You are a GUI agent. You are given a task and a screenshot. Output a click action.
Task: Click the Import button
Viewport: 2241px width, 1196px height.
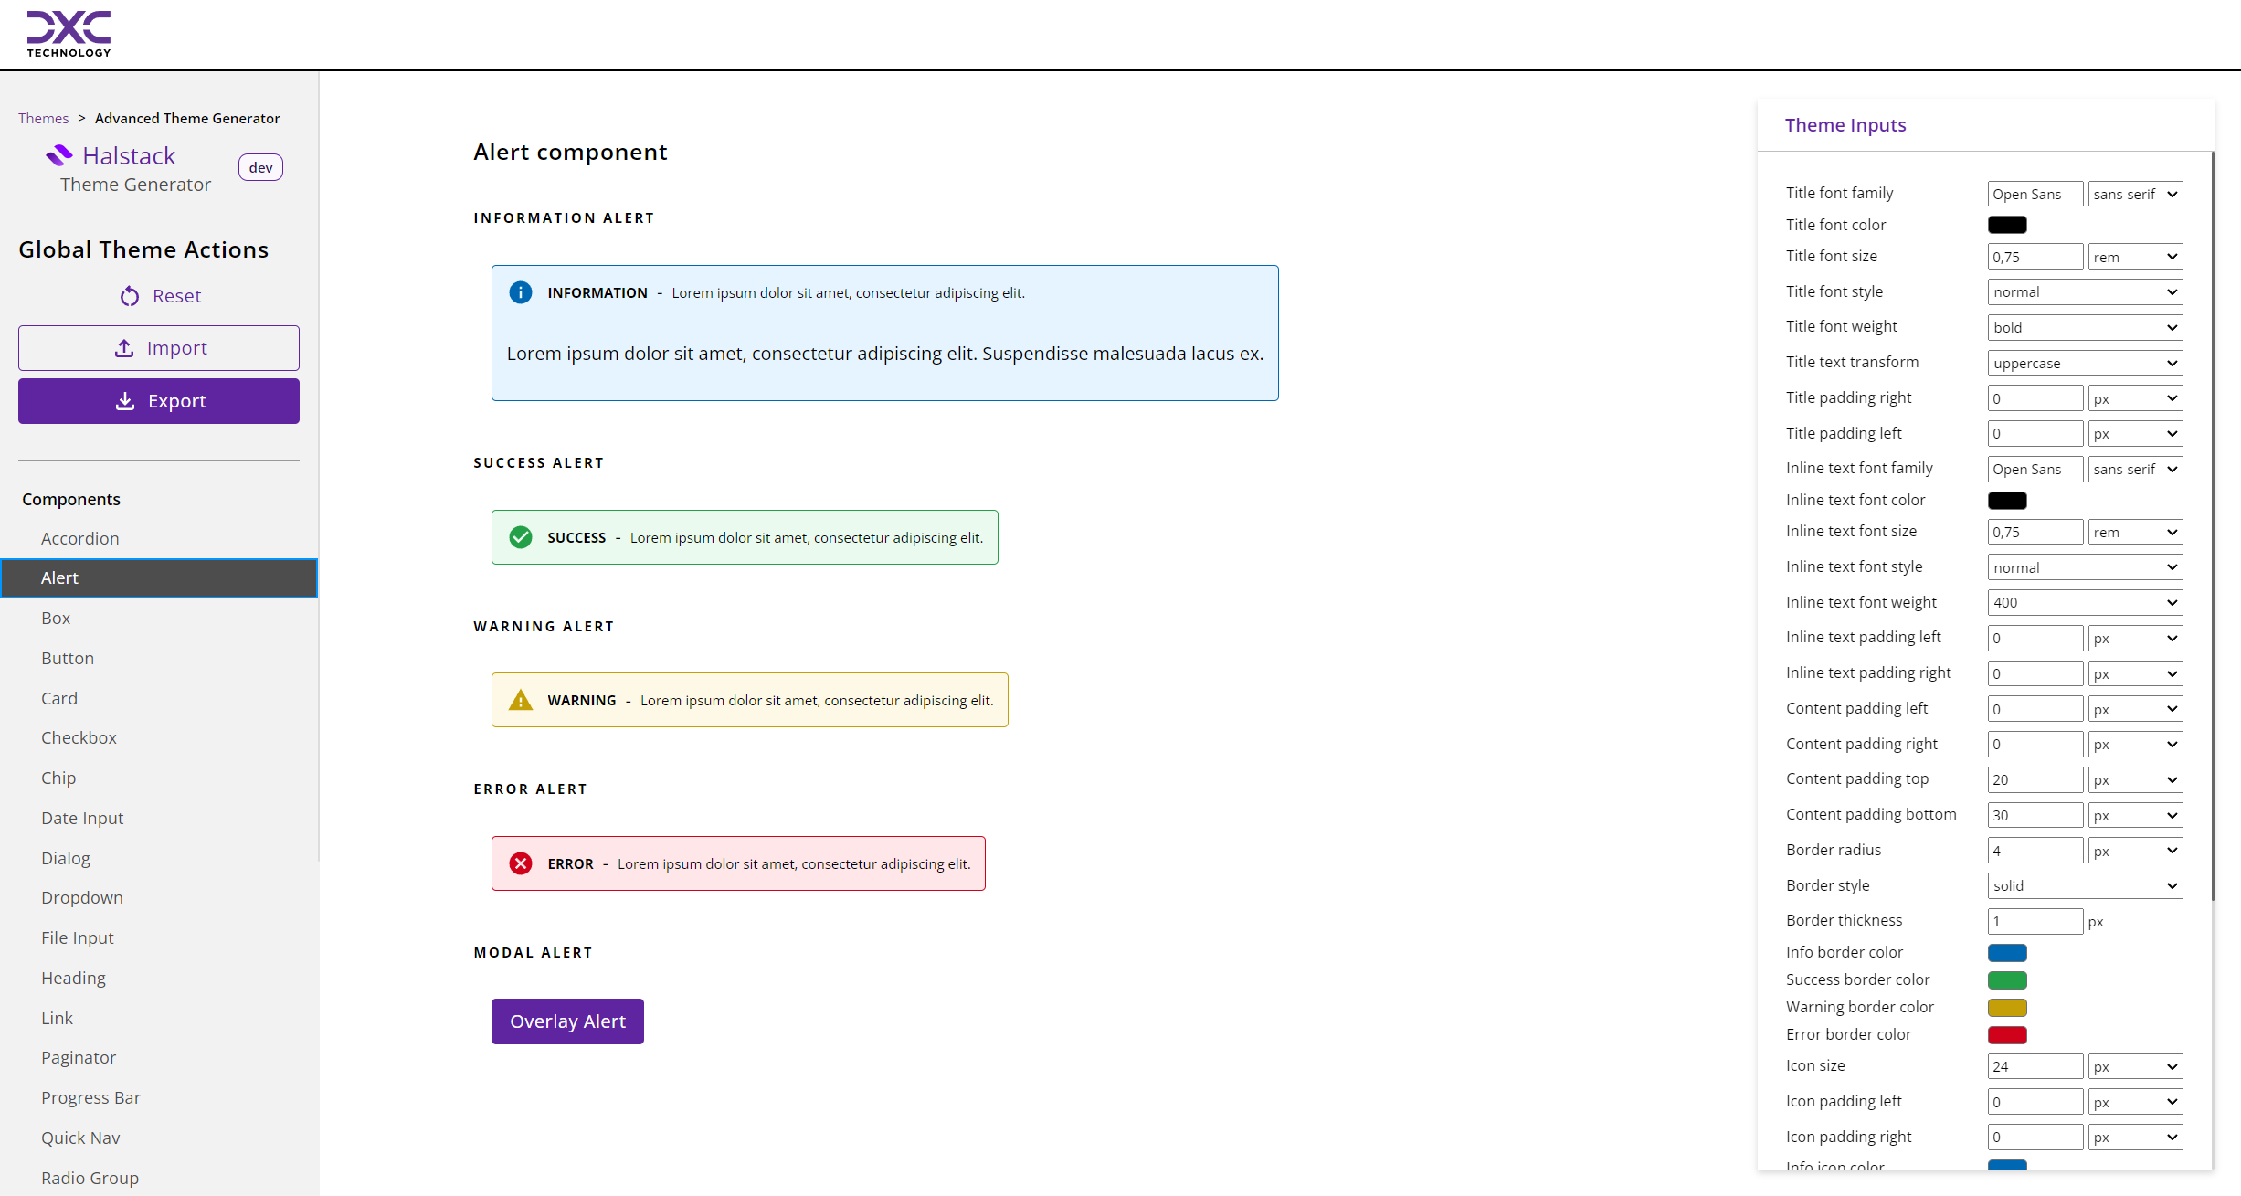click(159, 348)
